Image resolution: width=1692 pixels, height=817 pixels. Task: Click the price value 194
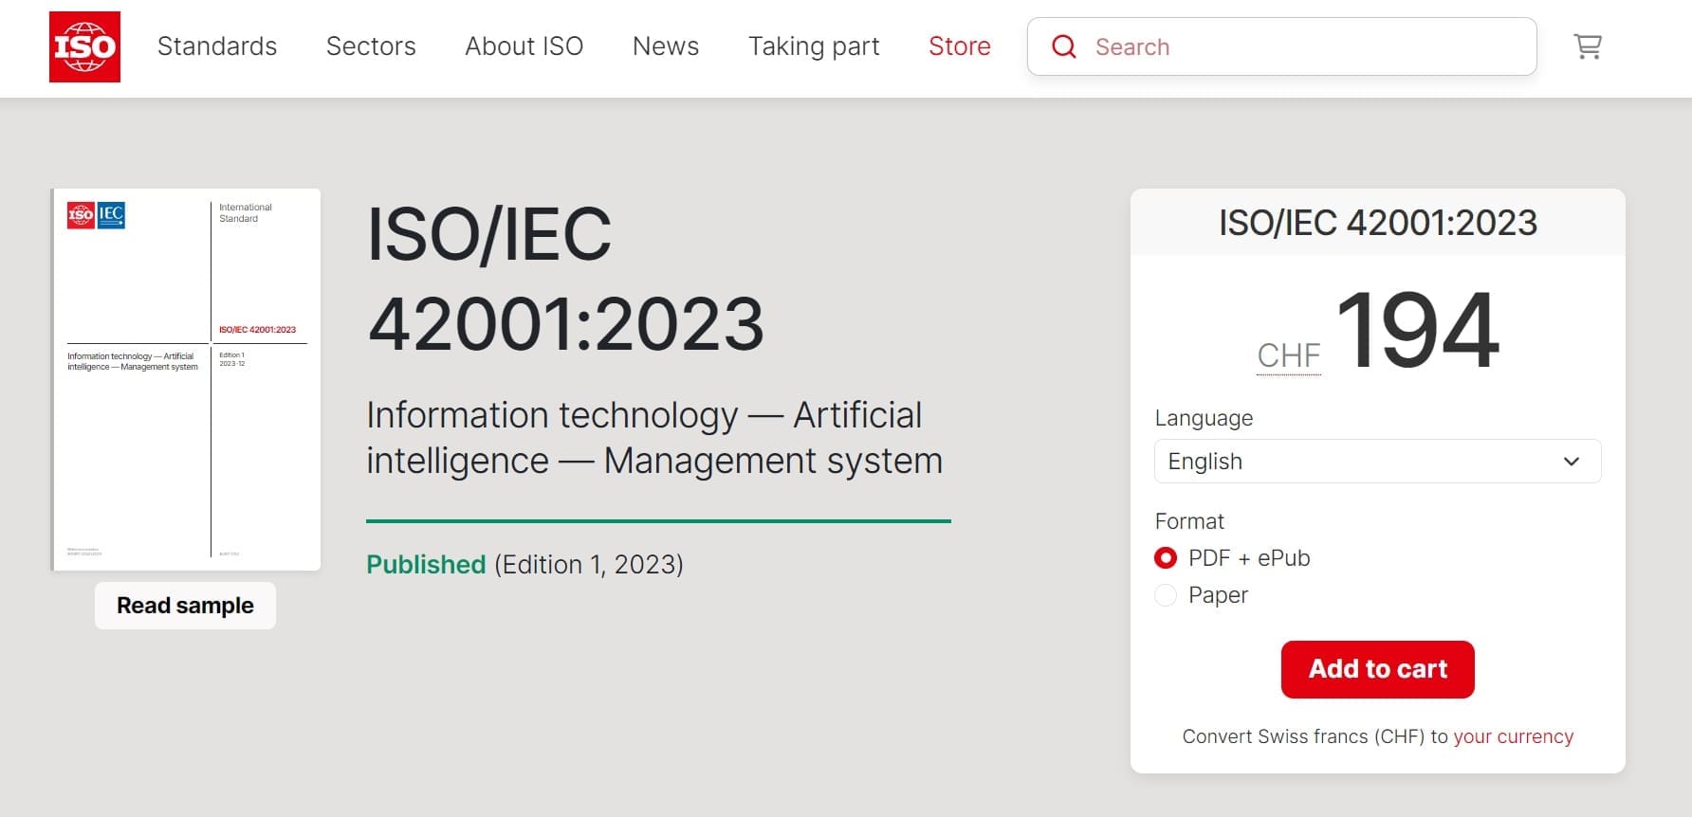(x=1417, y=331)
